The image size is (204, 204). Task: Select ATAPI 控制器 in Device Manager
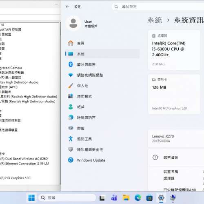[11, 30]
